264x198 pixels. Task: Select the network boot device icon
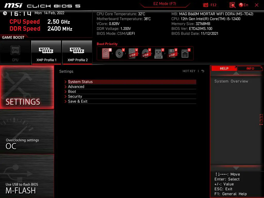coord(185,53)
